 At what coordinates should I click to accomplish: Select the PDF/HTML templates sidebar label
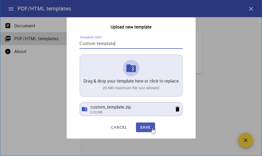(36, 39)
